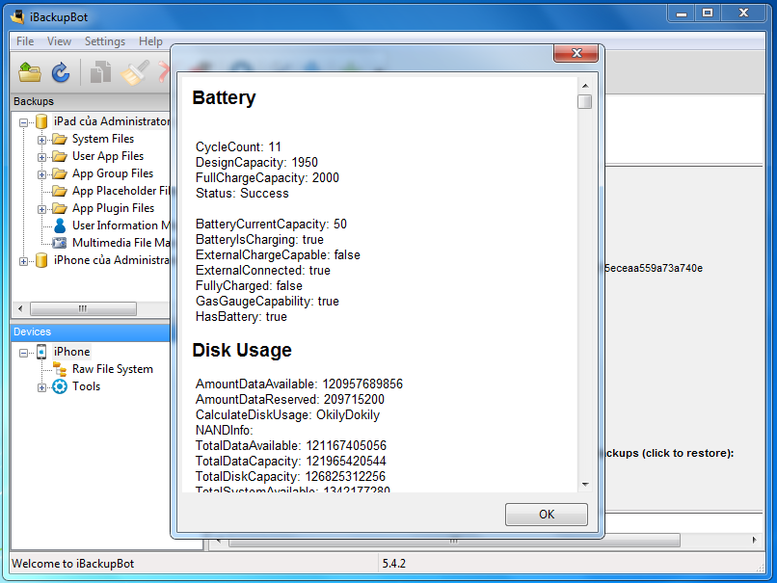
Task: Click the User Information Manager person icon
Action: pos(60,225)
